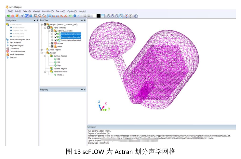Click the magnifier zoom icon in toolbar

tap(40, 16)
